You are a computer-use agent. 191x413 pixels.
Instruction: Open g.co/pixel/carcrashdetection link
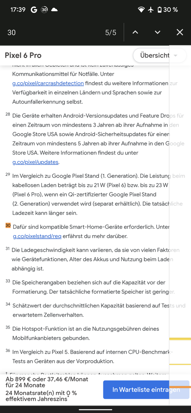coord(48,83)
